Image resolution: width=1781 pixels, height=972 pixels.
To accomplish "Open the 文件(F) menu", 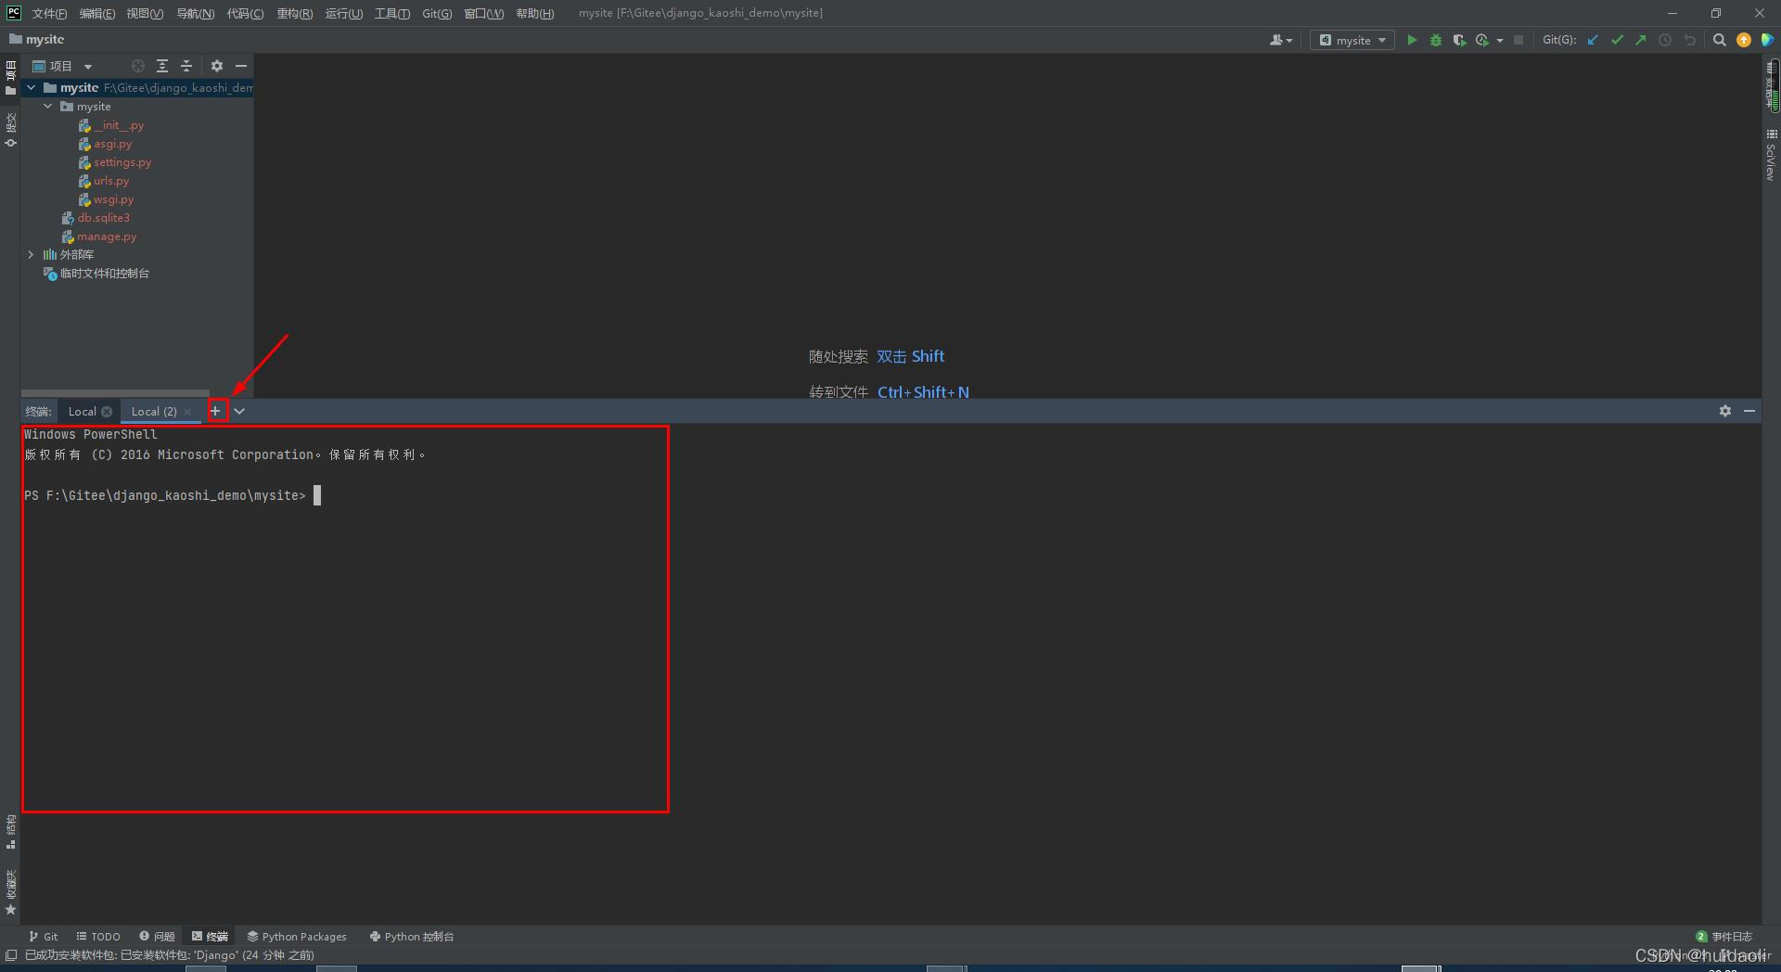I will tap(49, 13).
